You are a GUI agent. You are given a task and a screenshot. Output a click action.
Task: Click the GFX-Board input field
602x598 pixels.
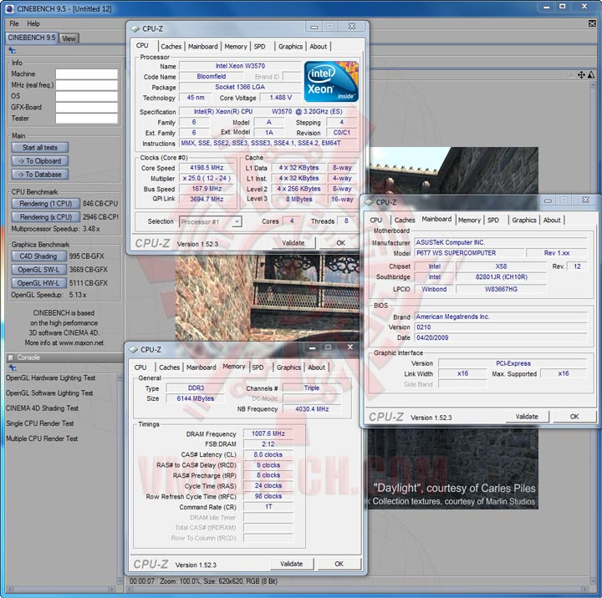(x=86, y=107)
